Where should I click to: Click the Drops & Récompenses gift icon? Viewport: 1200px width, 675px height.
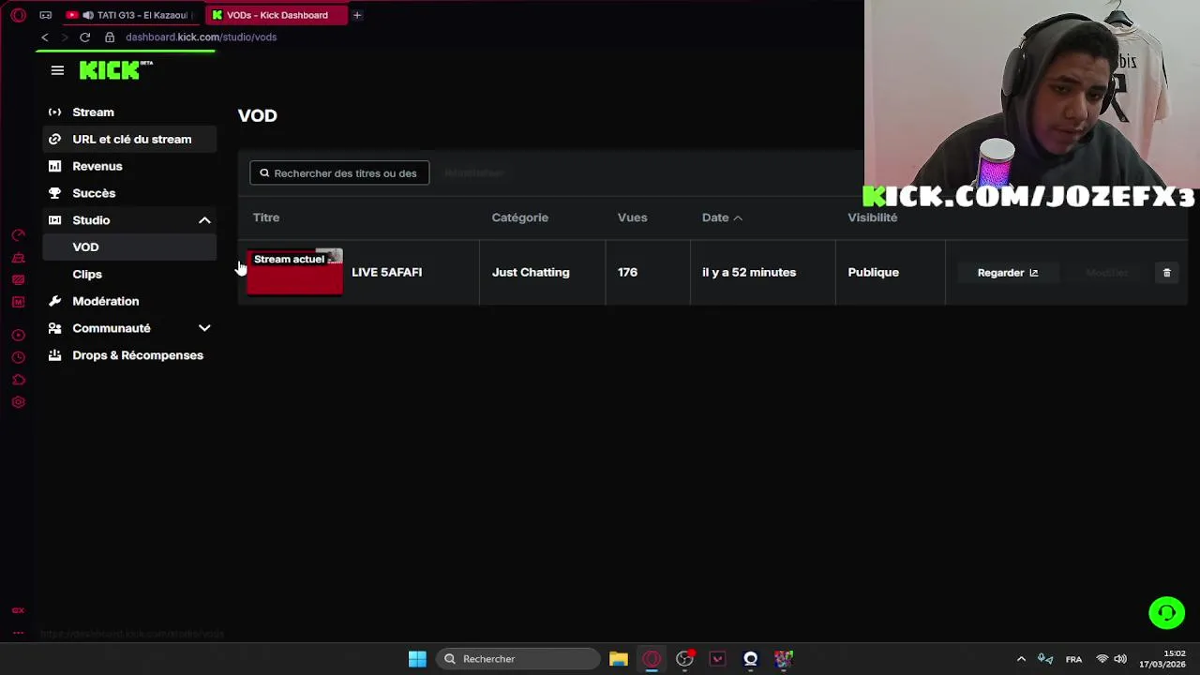coord(54,355)
